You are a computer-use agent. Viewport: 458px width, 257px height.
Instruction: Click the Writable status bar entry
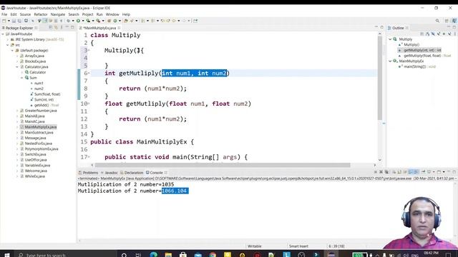[255, 246]
